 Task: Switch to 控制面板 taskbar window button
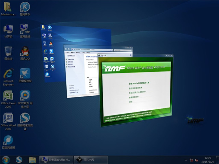click(x=56, y=160)
